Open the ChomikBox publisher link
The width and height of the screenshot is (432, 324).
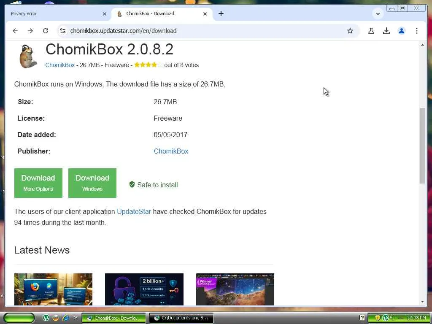click(171, 151)
